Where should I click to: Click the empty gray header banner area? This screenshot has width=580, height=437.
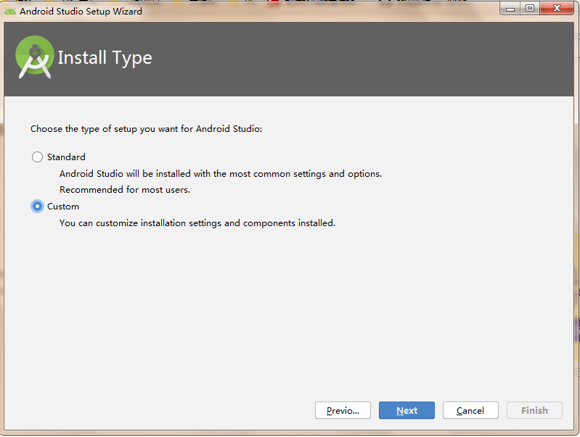(x=363, y=58)
